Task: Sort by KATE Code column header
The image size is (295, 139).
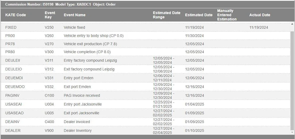Action: [x=15, y=15]
